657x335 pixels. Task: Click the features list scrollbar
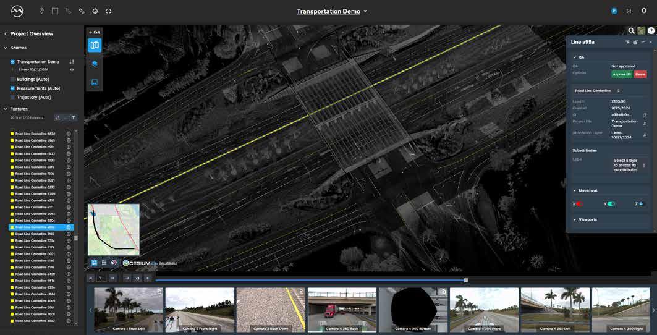[x=76, y=238]
